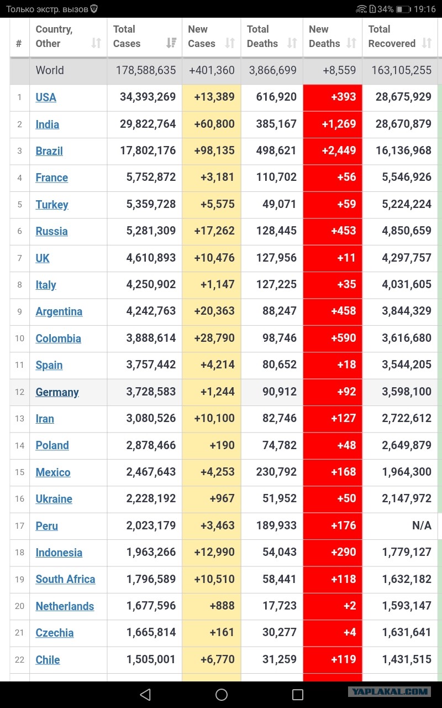This screenshot has width=442, height=708.
Task: Follow the Russia link
Action: (x=52, y=231)
